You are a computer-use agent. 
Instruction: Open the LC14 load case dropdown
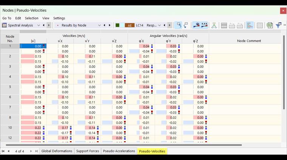[159, 25]
